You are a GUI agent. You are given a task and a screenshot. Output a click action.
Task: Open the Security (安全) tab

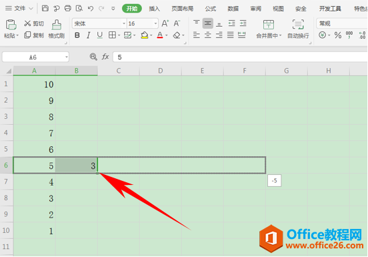tap(301, 9)
